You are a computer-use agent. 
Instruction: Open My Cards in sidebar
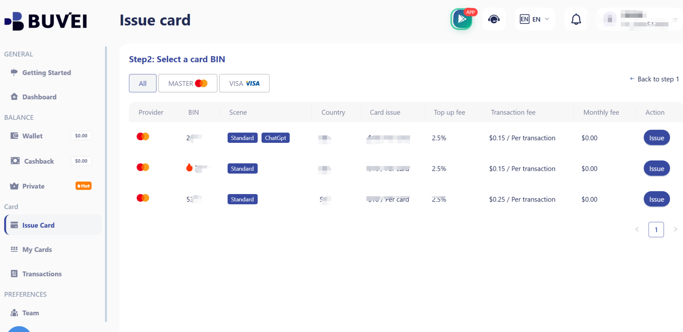(x=37, y=250)
